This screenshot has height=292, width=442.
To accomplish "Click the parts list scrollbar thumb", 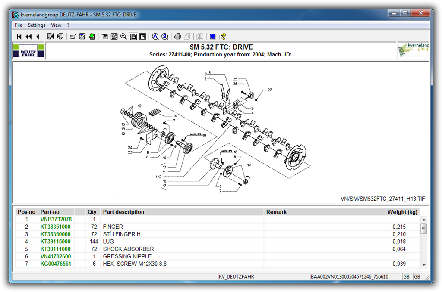I will coord(424,229).
